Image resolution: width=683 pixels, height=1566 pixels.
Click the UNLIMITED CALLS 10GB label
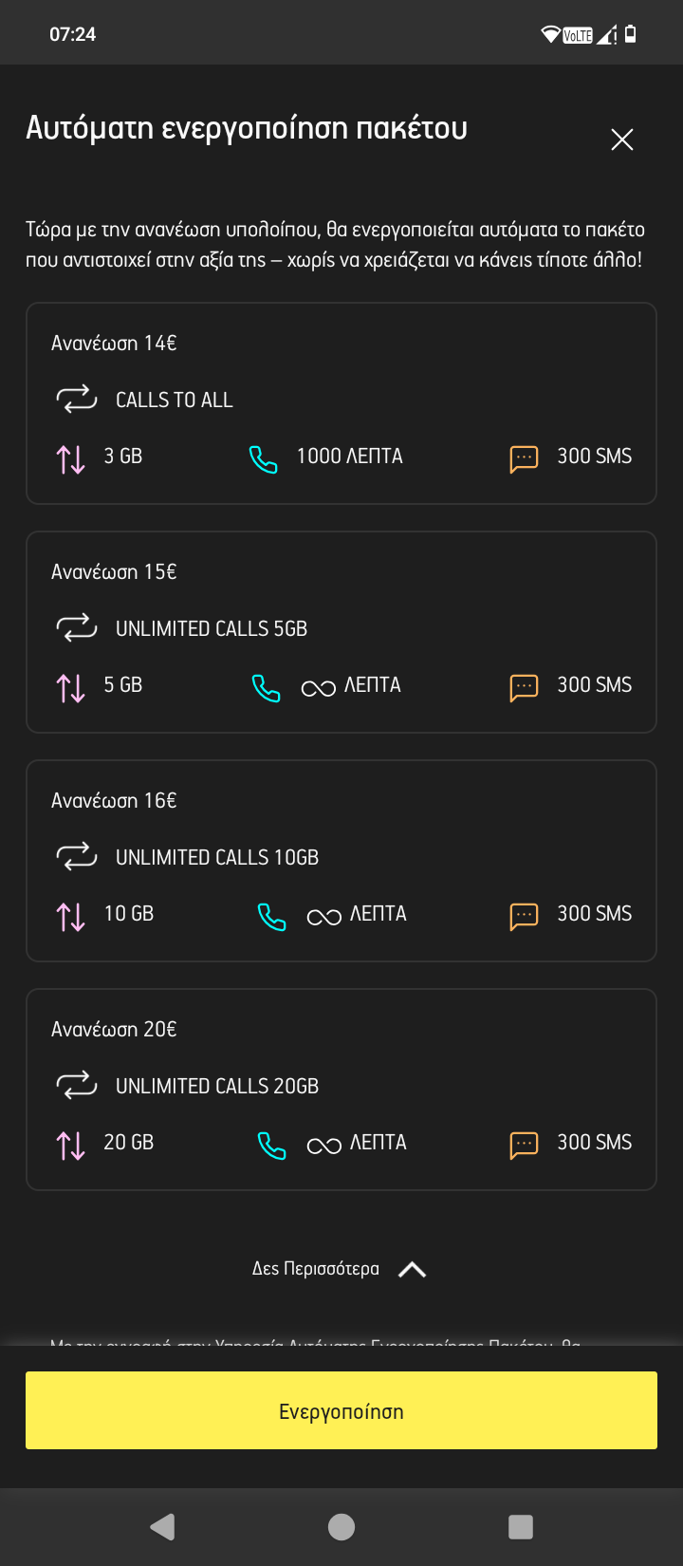pos(217,857)
